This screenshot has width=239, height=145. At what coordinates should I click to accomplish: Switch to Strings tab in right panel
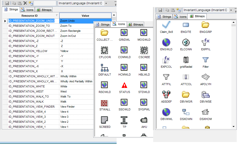[x=164, y=17]
